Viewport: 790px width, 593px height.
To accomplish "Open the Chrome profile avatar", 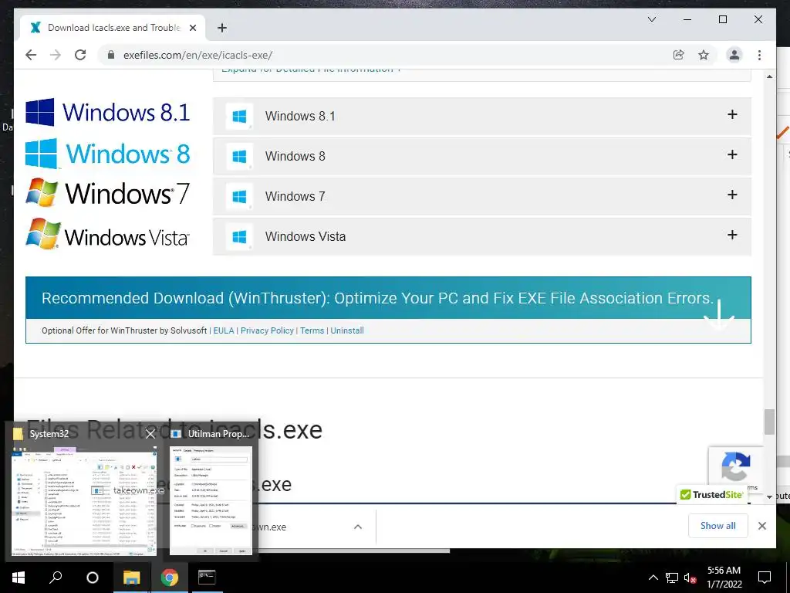I will point(734,55).
